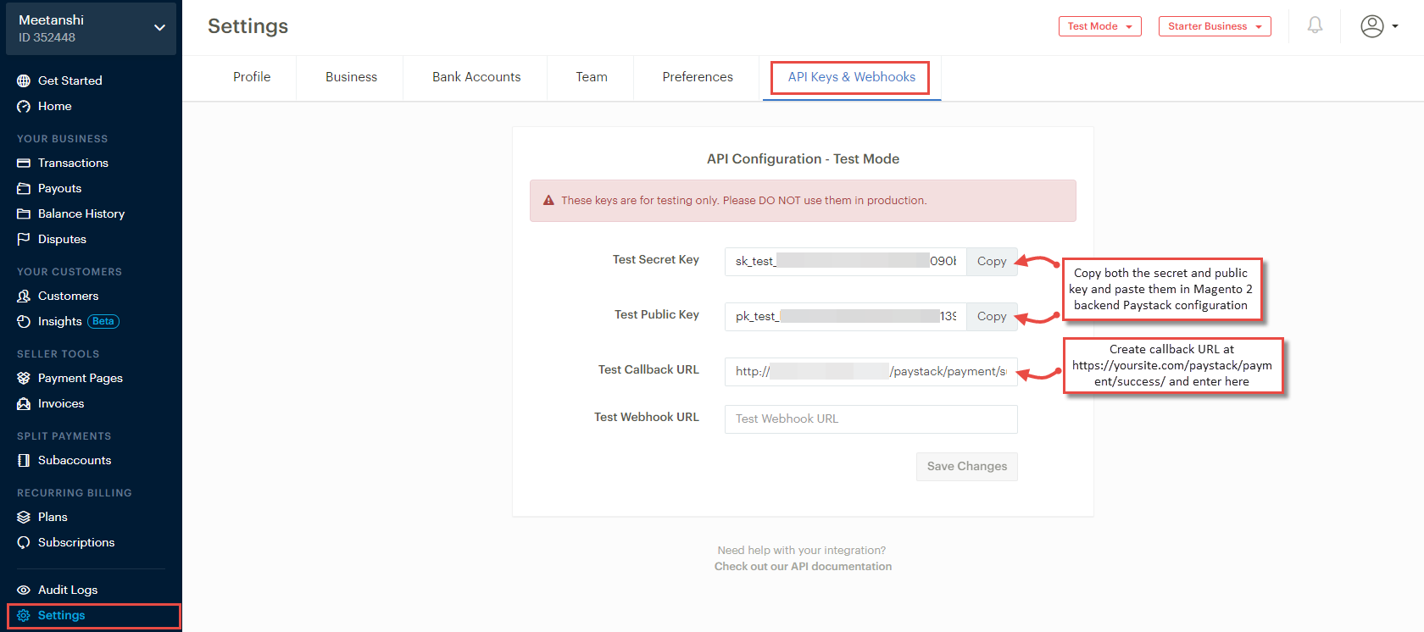Open the Test Mode dropdown
The width and height of the screenshot is (1424, 632).
tap(1100, 26)
